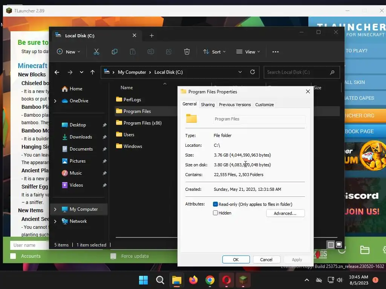Screen dimensions: 386x289
Task: Close the Program Files Properties dialog
Action: [x=308, y=91]
